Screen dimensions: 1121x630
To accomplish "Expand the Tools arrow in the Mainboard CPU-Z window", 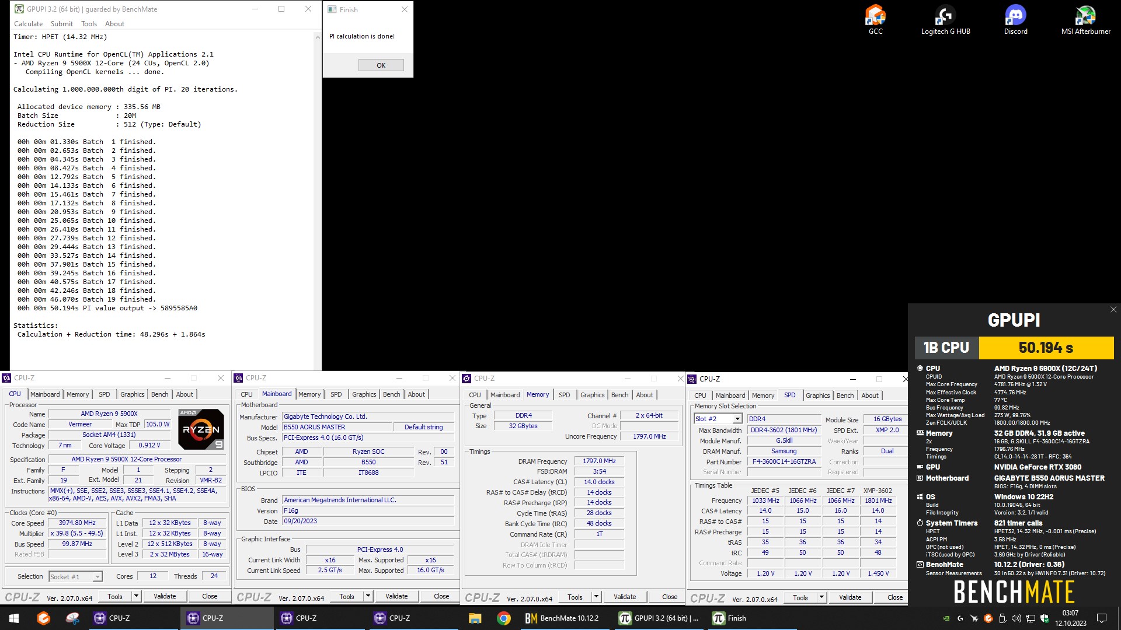I will (368, 596).
